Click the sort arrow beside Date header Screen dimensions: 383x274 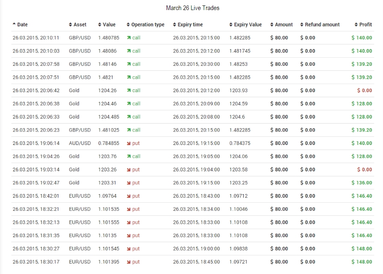tap(14, 25)
